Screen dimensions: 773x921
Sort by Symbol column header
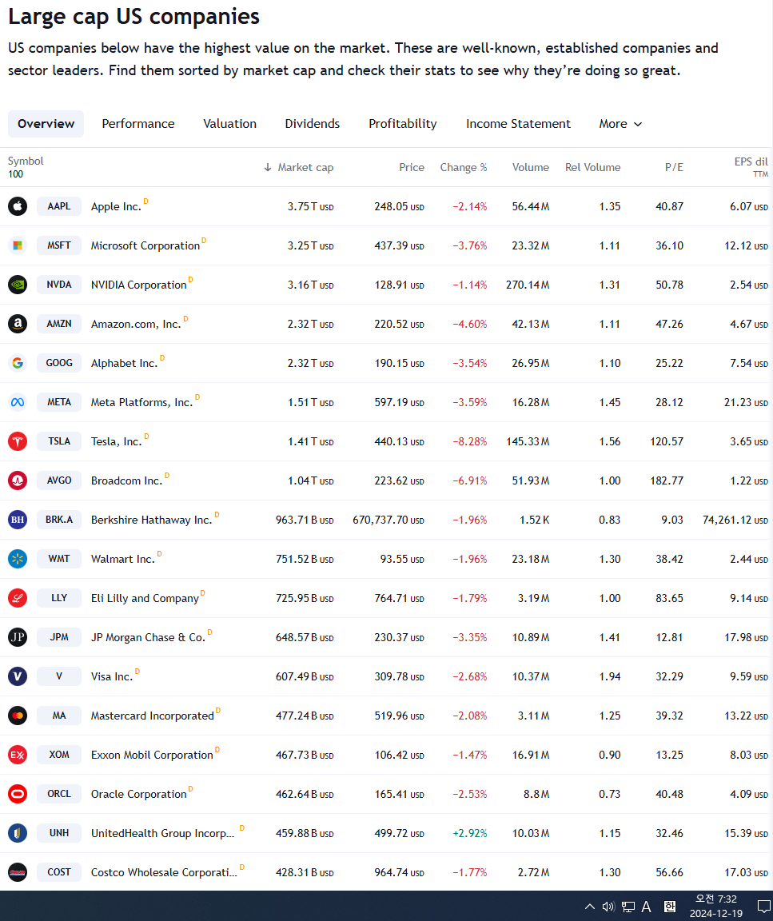[x=26, y=161]
